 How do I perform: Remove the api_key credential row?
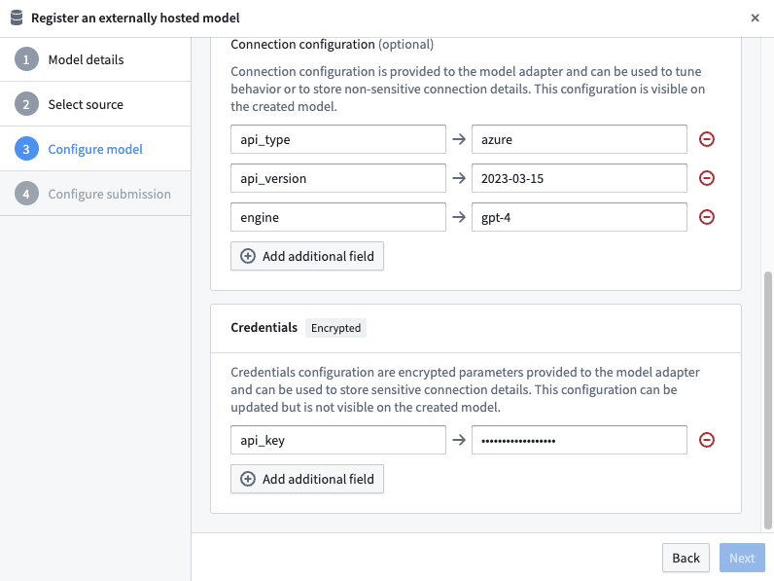pos(706,440)
